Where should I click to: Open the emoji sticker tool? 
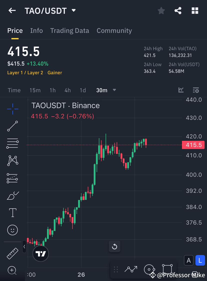point(12,230)
